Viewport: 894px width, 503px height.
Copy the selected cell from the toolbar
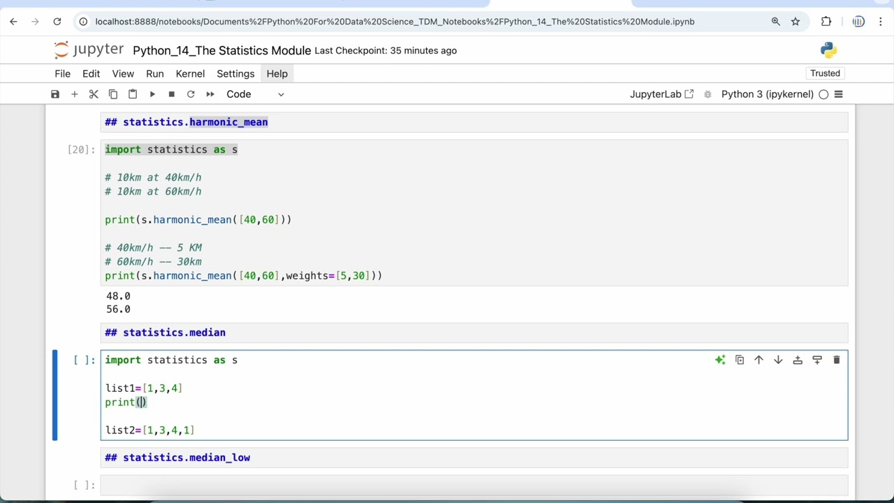(x=113, y=94)
